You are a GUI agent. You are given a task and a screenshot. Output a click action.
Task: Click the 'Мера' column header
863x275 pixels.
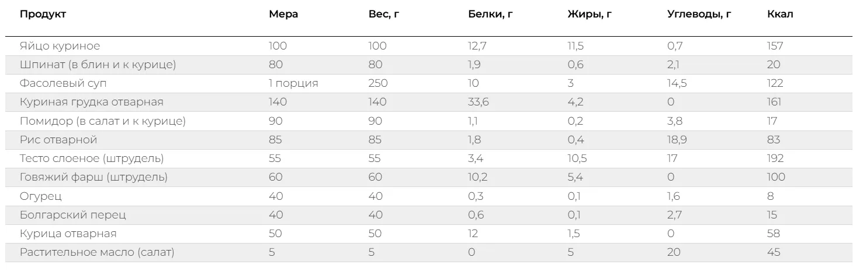283,15
